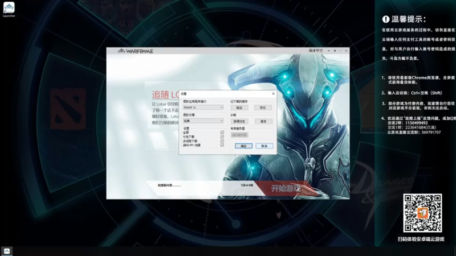Open the 经典 graphics engine dropdown

coord(203,121)
